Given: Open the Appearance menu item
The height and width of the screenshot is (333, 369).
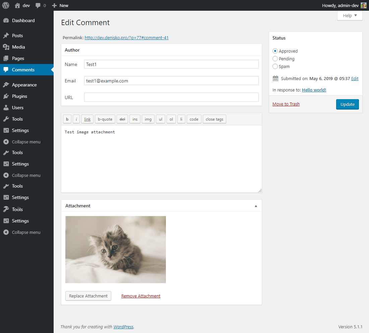Looking at the screenshot, I should click(24, 85).
